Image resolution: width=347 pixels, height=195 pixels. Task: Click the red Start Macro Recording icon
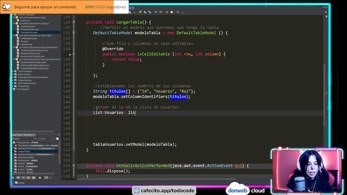(x=167, y=12)
